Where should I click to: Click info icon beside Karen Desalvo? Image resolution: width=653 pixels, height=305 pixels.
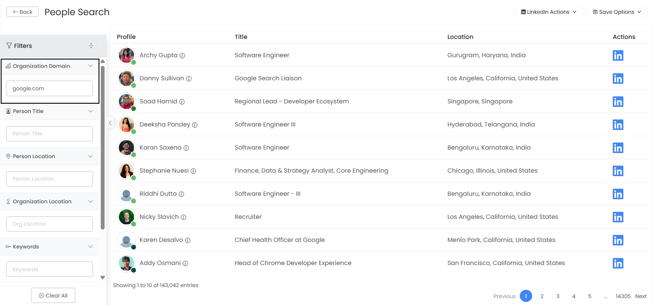click(187, 240)
